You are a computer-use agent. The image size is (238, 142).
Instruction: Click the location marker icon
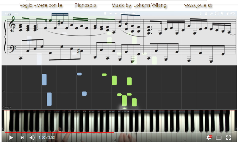tap(222, 13)
